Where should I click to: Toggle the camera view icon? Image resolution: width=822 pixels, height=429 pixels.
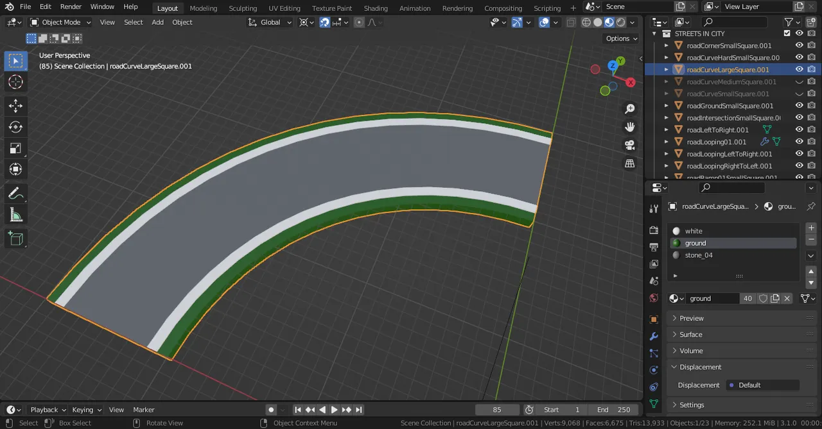630,146
